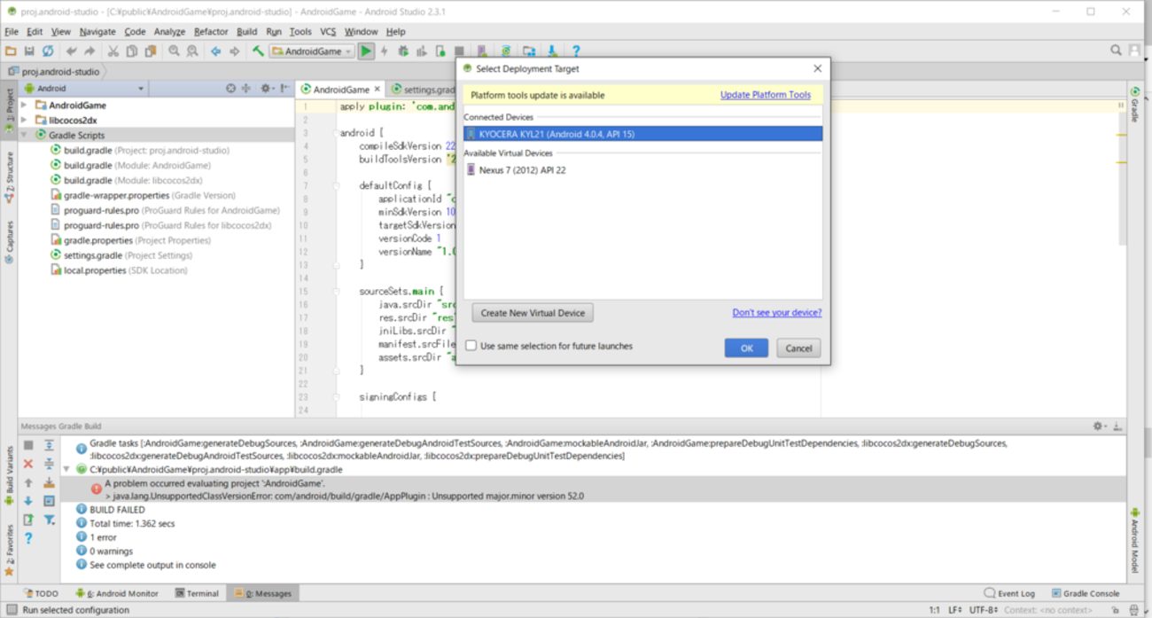Click the Undo arrow in toolbar
The width and height of the screenshot is (1152, 618).
click(x=71, y=51)
